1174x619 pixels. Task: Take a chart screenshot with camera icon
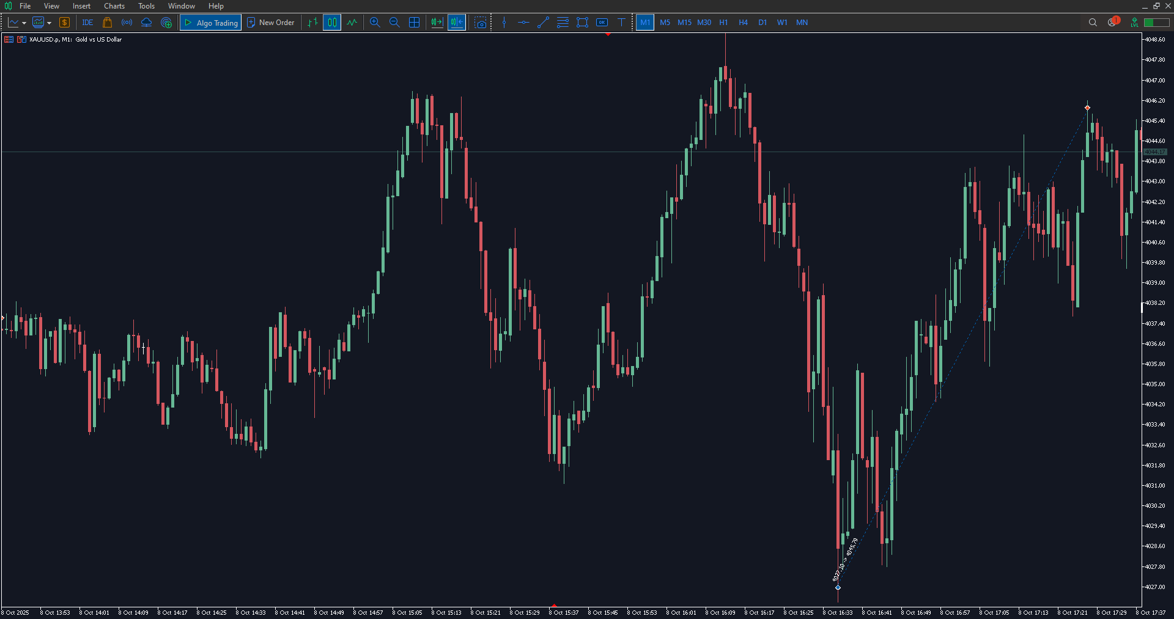pyautogui.click(x=481, y=23)
